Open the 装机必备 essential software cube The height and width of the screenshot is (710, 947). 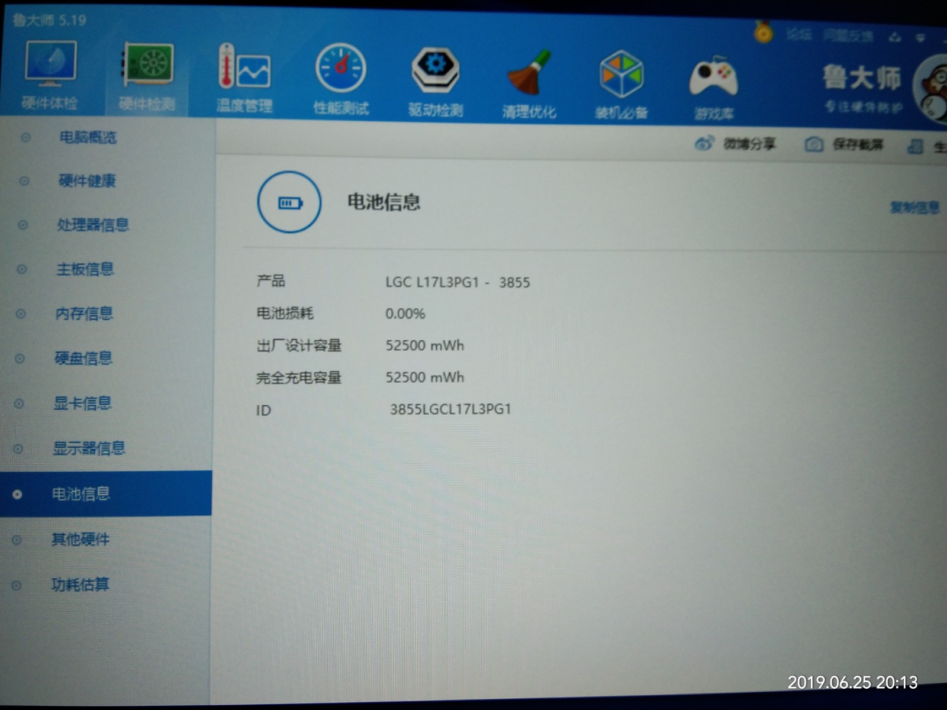[621, 85]
